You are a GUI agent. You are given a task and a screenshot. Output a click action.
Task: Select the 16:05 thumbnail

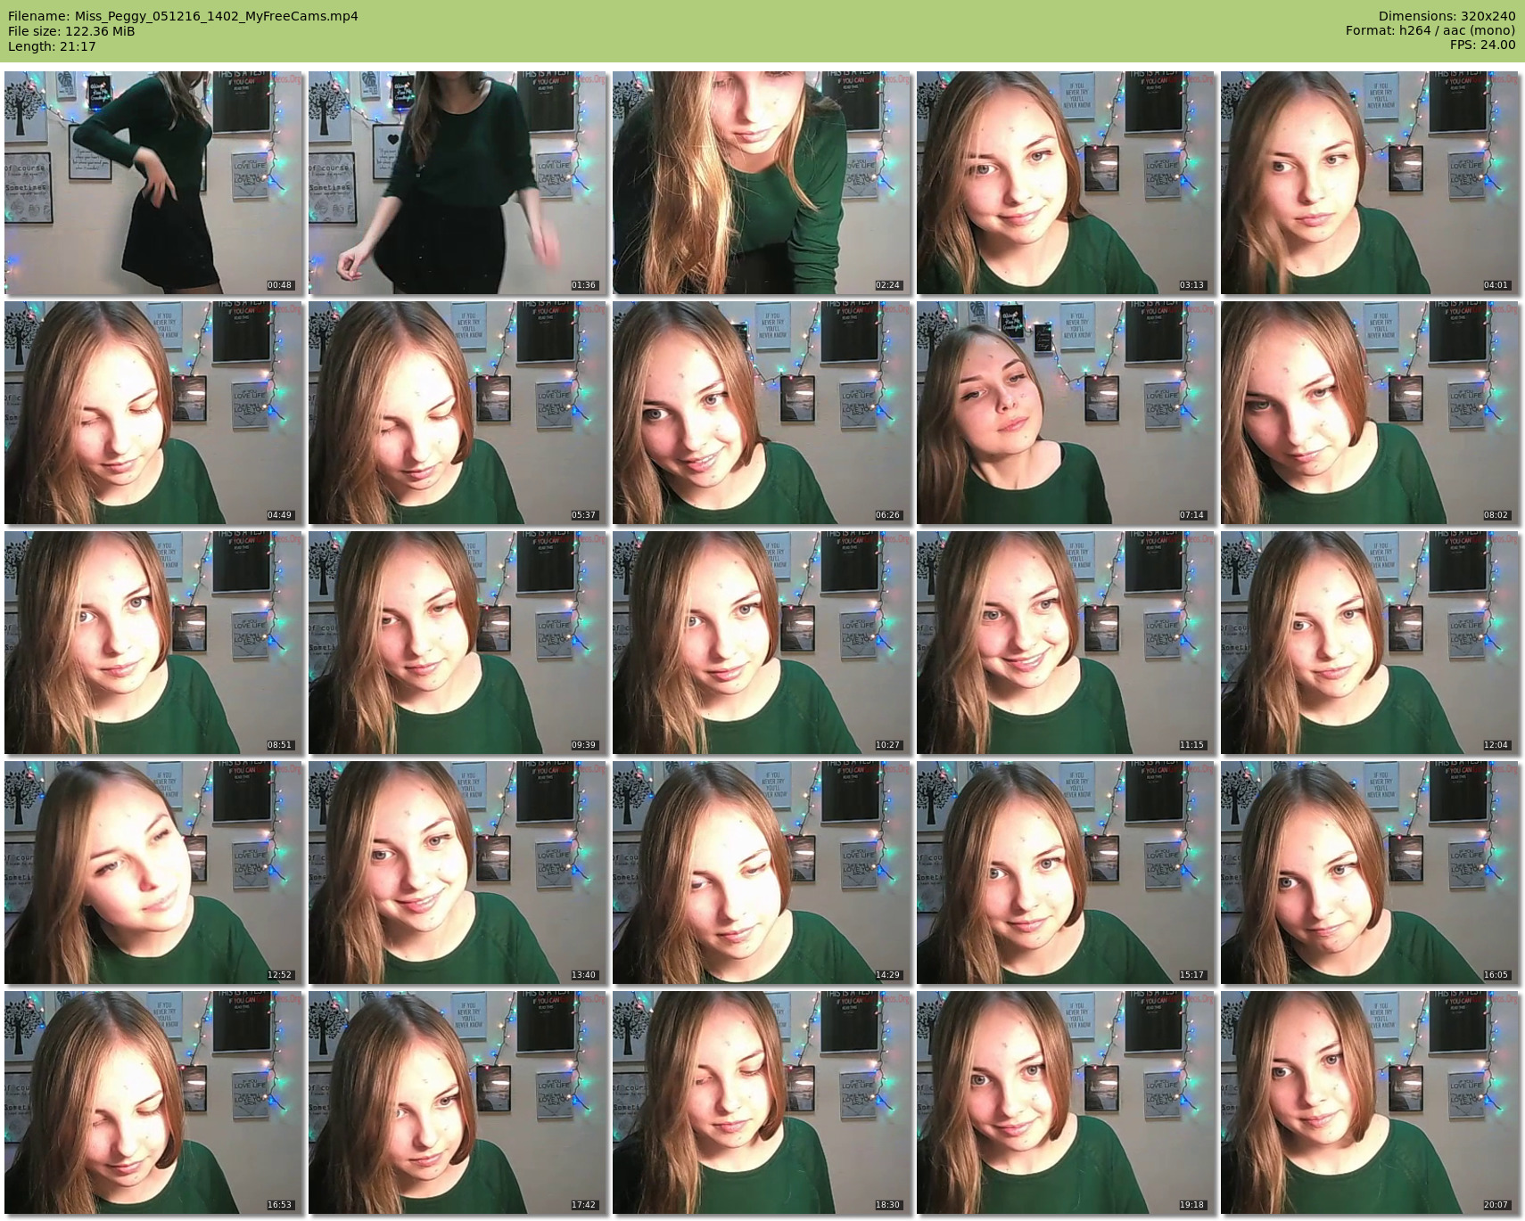coord(1370,873)
